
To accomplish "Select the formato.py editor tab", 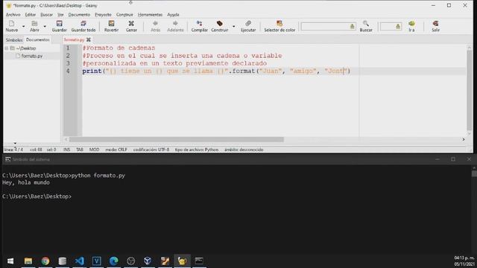I will pos(74,39).
